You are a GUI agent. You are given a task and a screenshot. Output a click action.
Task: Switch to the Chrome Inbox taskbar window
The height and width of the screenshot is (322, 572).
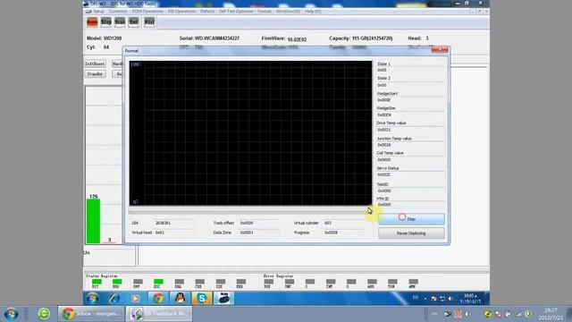91,314
